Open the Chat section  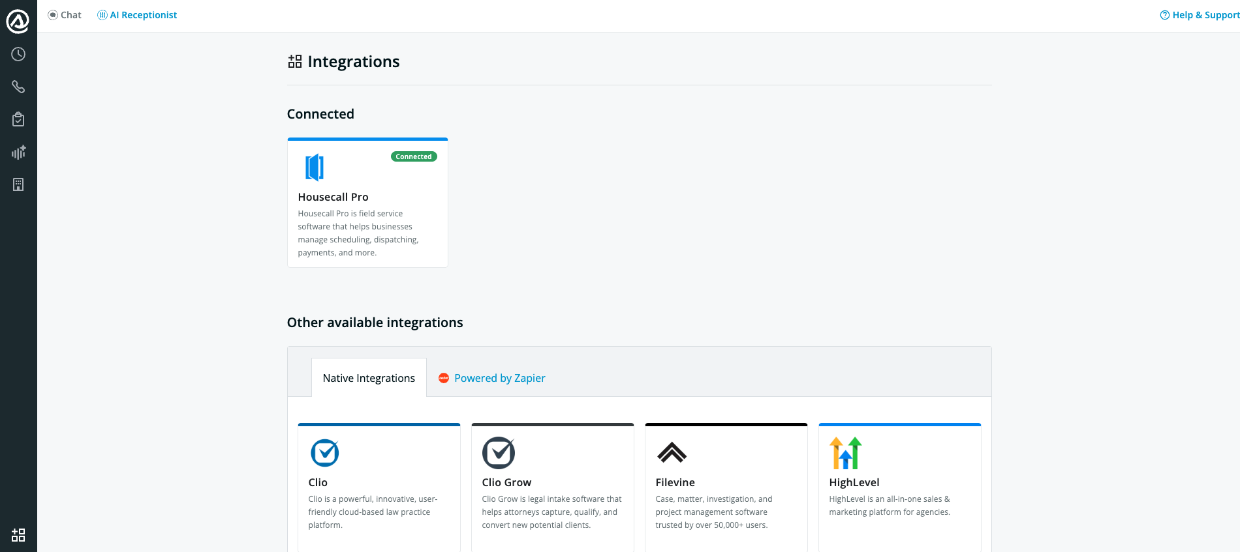click(65, 15)
